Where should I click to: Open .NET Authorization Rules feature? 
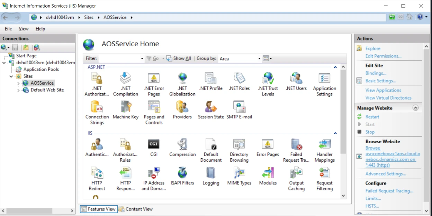pos(97,84)
